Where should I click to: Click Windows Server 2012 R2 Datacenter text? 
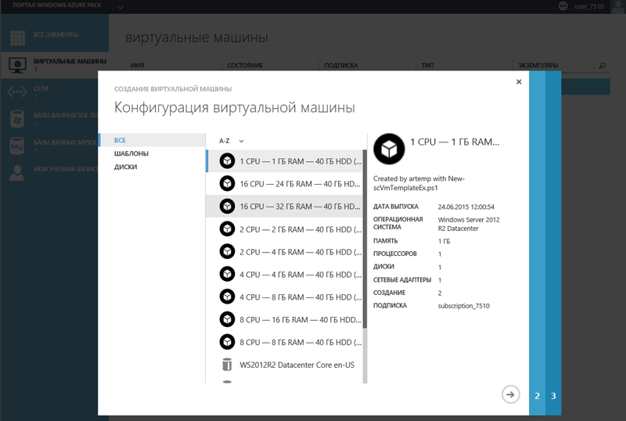(468, 224)
